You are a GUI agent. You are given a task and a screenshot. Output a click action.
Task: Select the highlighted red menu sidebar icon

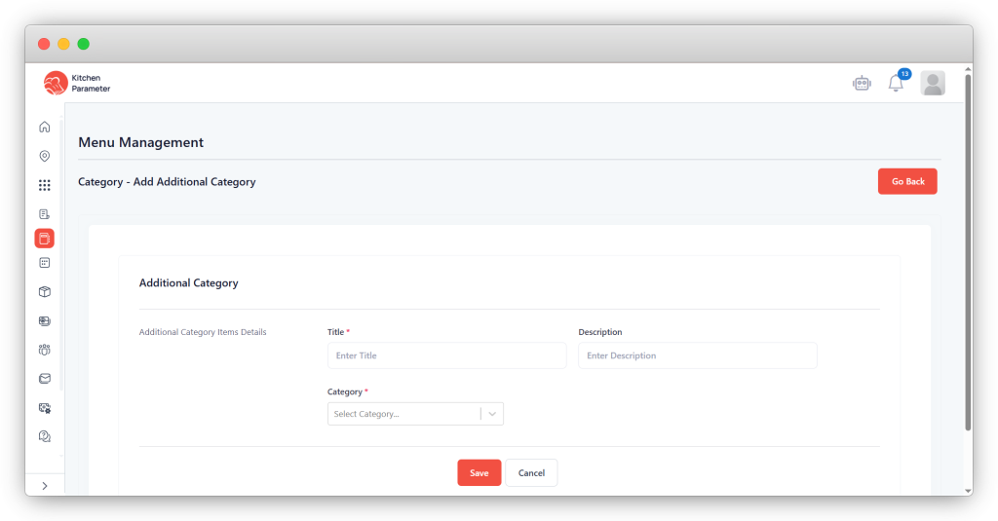point(44,239)
